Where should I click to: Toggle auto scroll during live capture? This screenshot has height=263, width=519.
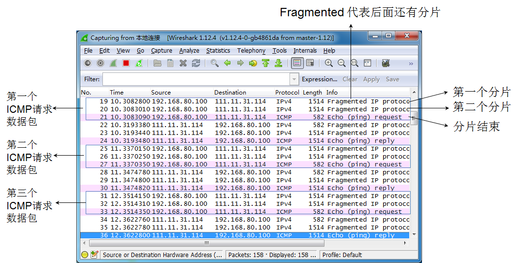coord(310,63)
